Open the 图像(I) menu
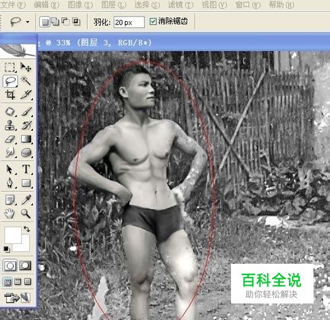The height and width of the screenshot is (320, 330). pyautogui.click(x=80, y=5)
